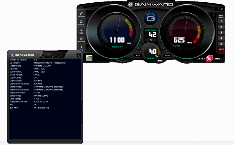
Task: Open the Setting wrench icon
Action: tap(81, 14)
